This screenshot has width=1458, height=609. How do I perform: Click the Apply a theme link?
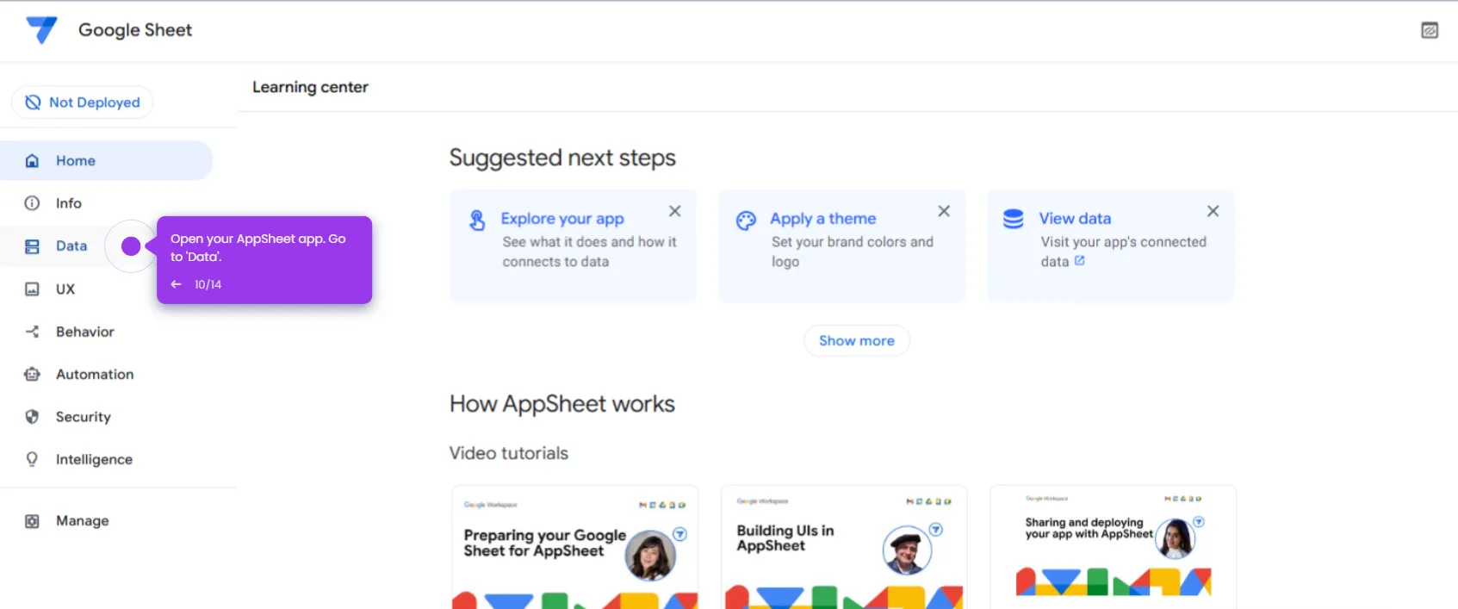pos(822,219)
